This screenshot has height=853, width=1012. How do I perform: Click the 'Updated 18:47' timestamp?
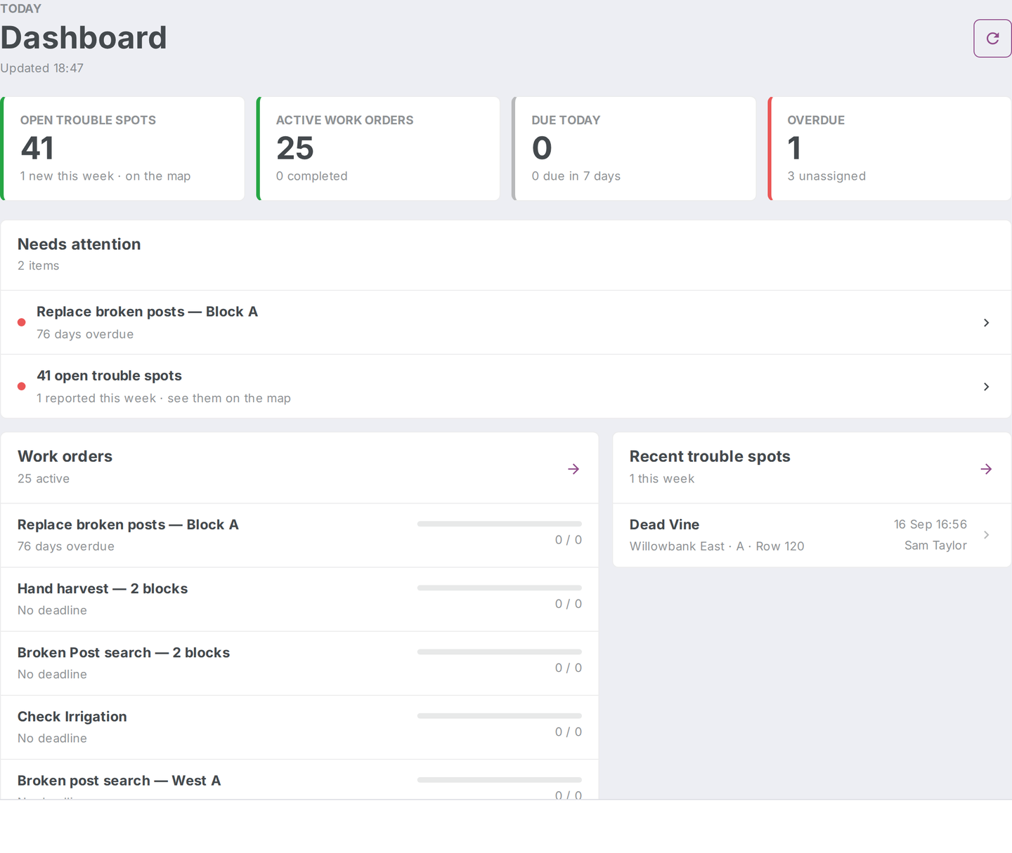tap(42, 68)
